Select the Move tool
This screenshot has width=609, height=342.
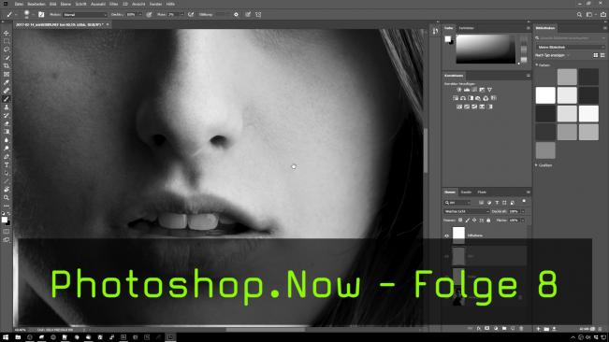tap(7, 33)
